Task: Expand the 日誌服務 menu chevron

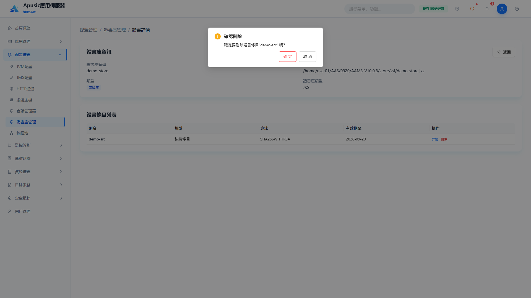Action: tap(61, 185)
